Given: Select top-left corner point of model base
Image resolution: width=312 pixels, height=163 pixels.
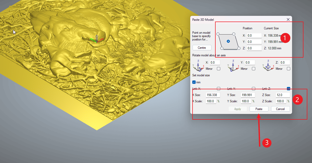Looking at the screenshot, I should coord(218,34).
